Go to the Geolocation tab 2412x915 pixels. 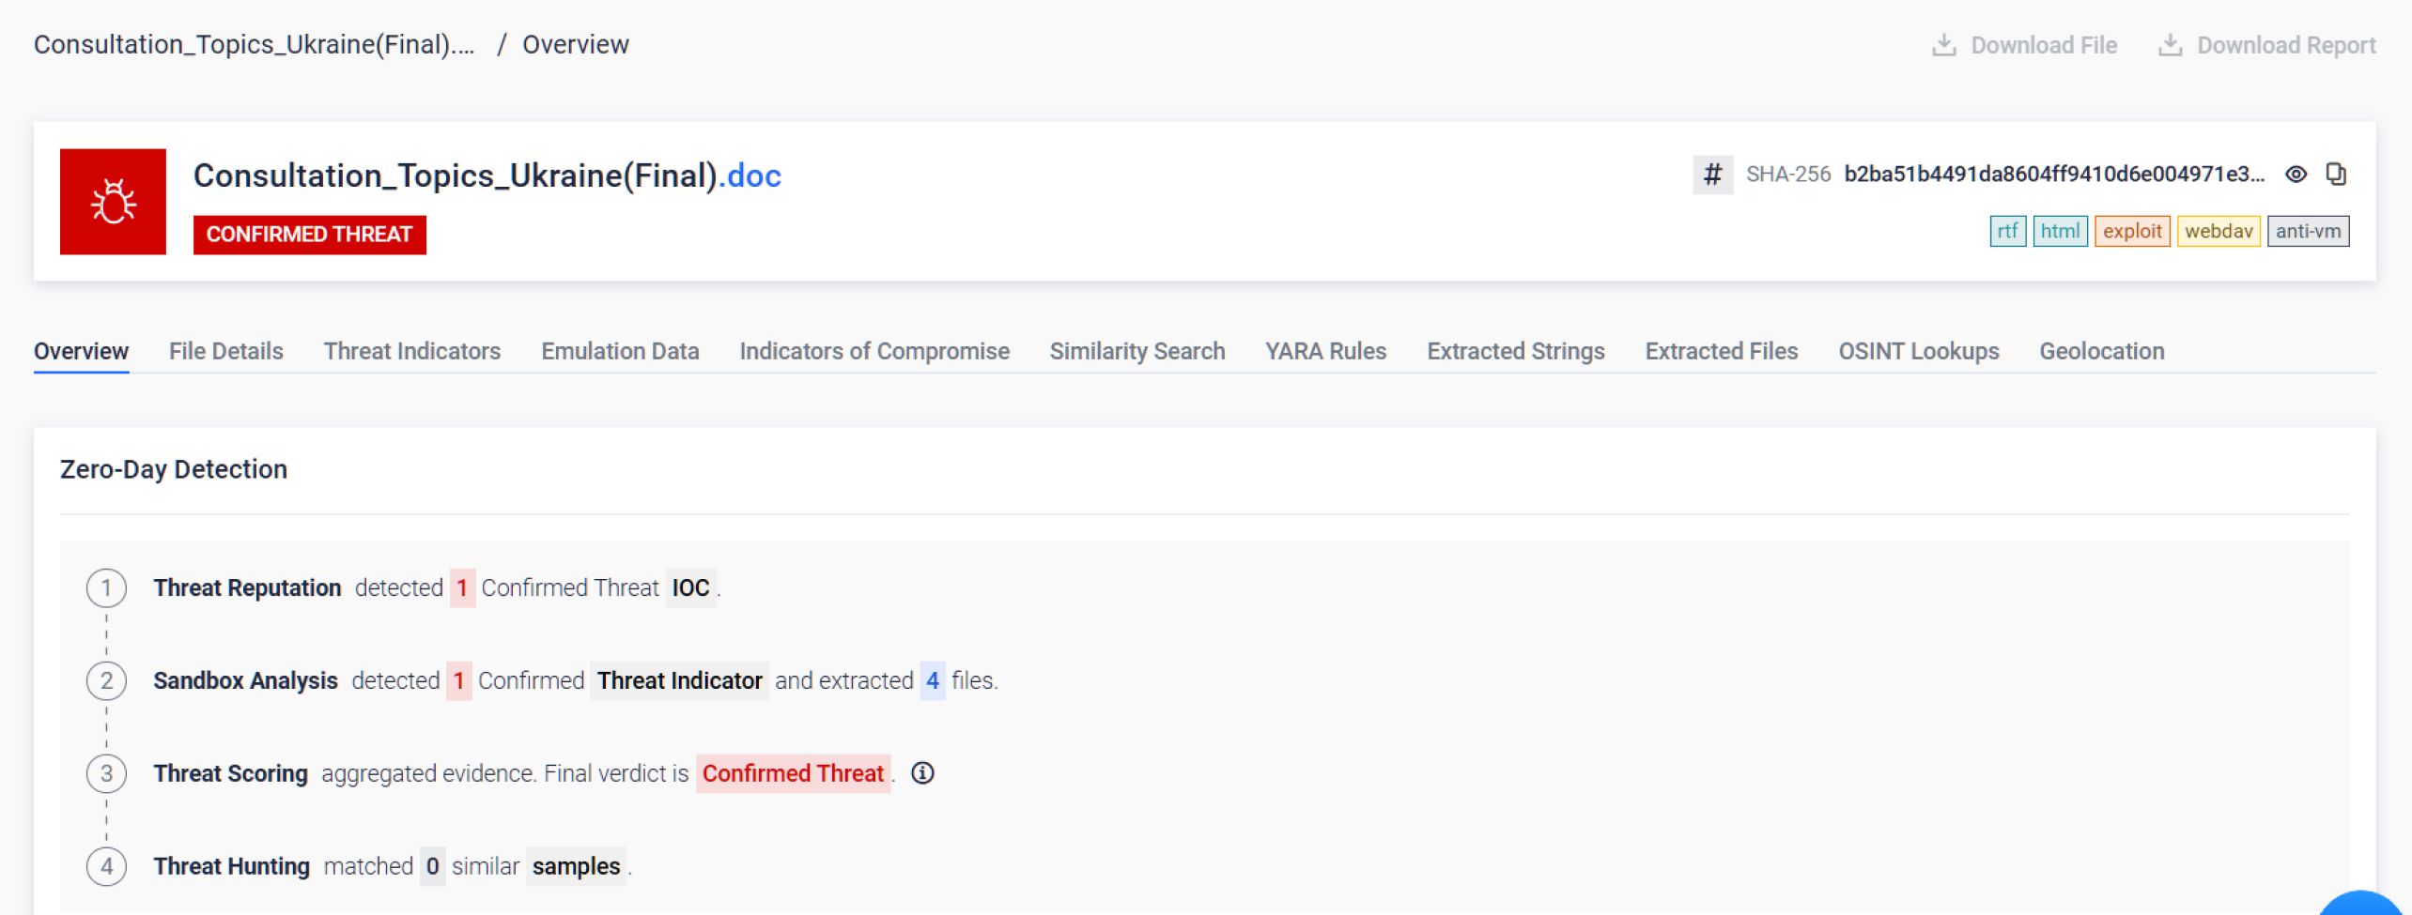click(x=2101, y=351)
